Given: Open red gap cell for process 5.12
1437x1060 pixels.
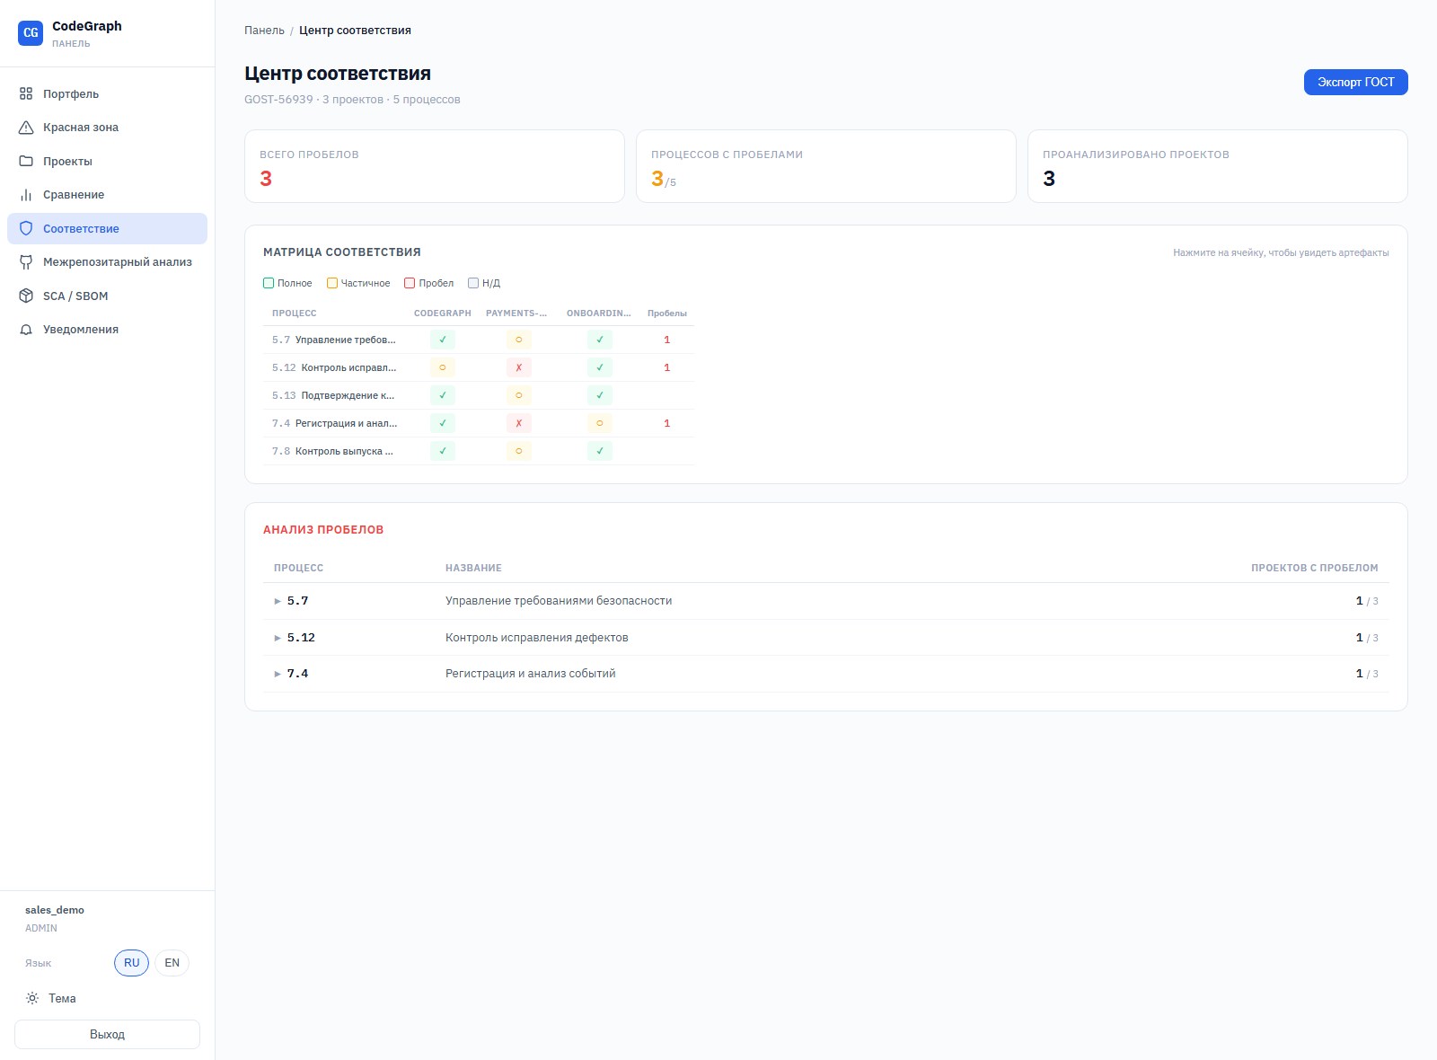Looking at the screenshot, I should [518, 367].
